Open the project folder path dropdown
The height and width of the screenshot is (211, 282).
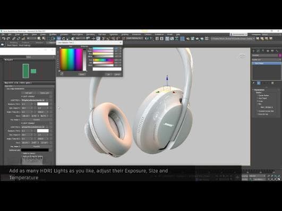point(233,38)
